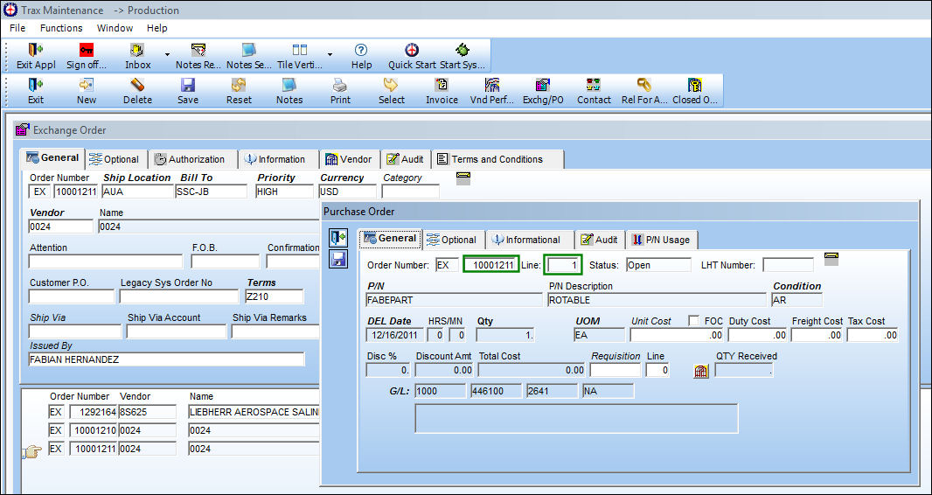Click the LHT Number field
The height and width of the screenshot is (495, 932).
coord(788,265)
